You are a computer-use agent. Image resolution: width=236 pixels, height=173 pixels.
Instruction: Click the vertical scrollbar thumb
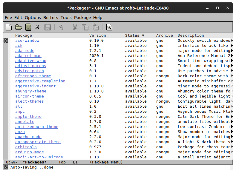pos(6,41)
